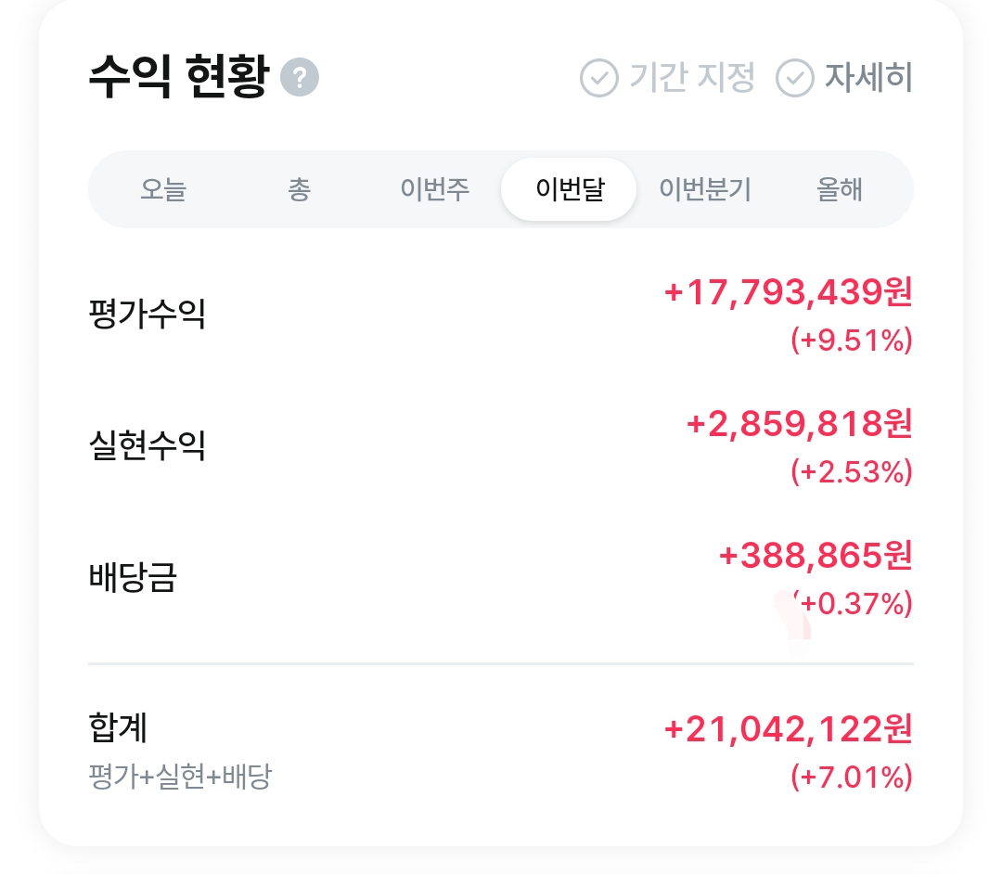Click the 배당금 row label

[x=133, y=577]
